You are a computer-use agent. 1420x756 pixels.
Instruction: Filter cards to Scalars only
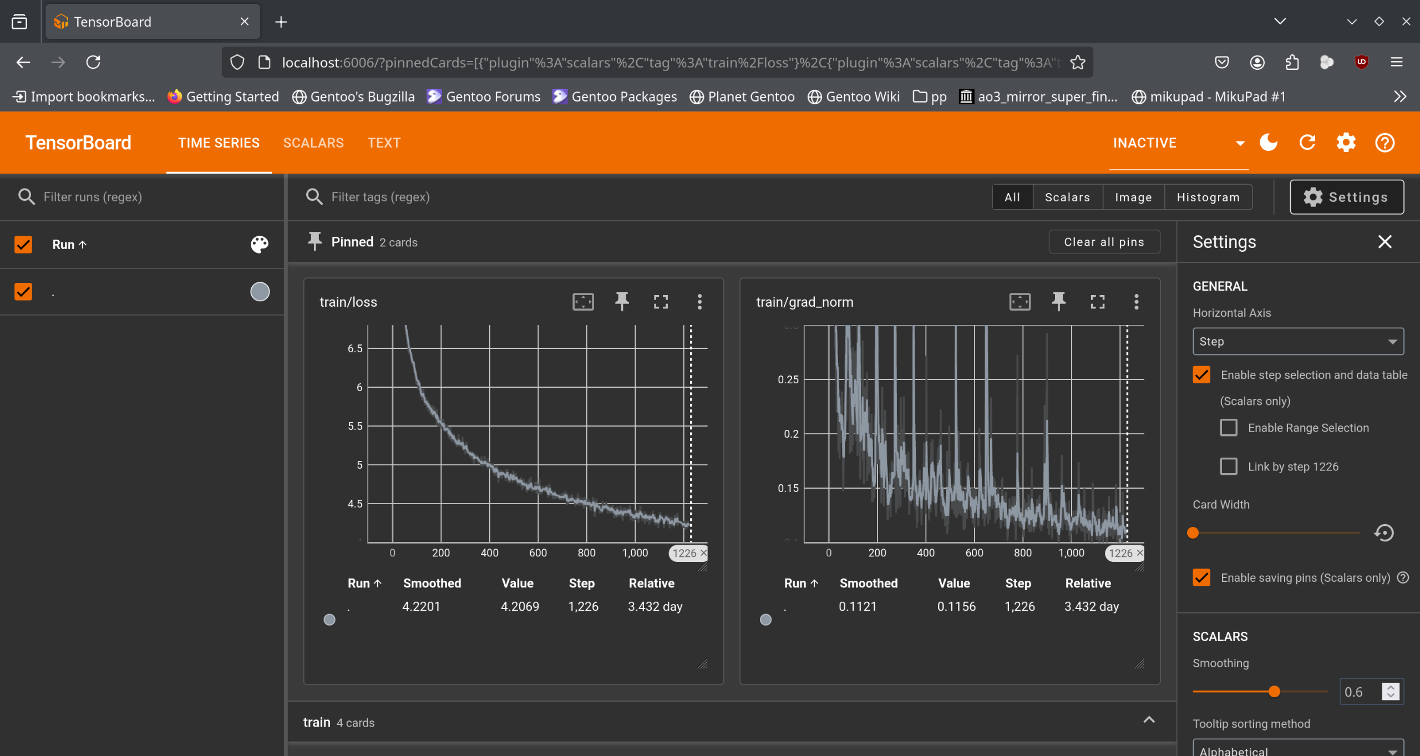click(x=1068, y=197)
